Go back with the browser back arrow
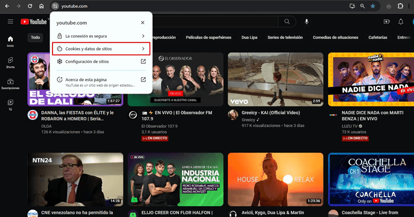414x217 pixels. coord(7,6)
